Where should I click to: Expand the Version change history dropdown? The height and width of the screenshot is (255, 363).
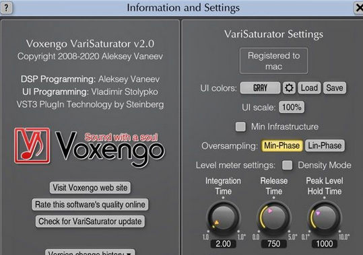pyautogui.click(x=90, y=252)
